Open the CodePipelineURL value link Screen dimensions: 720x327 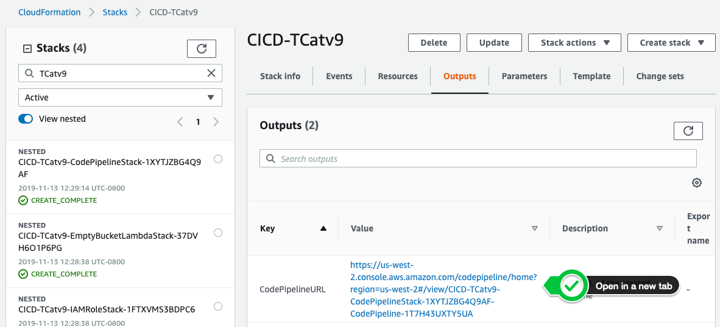click(443, 289)
